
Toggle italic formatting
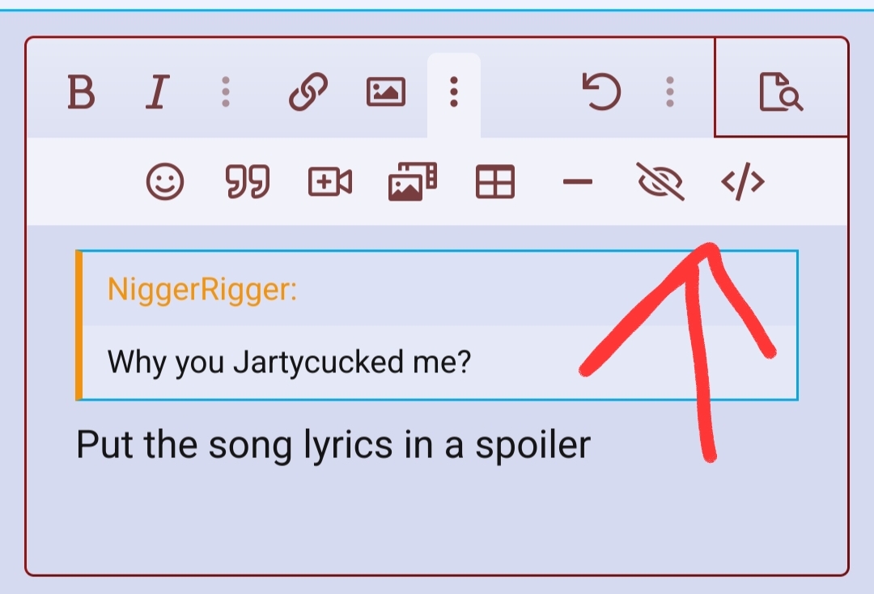click(x=158, y=91)
